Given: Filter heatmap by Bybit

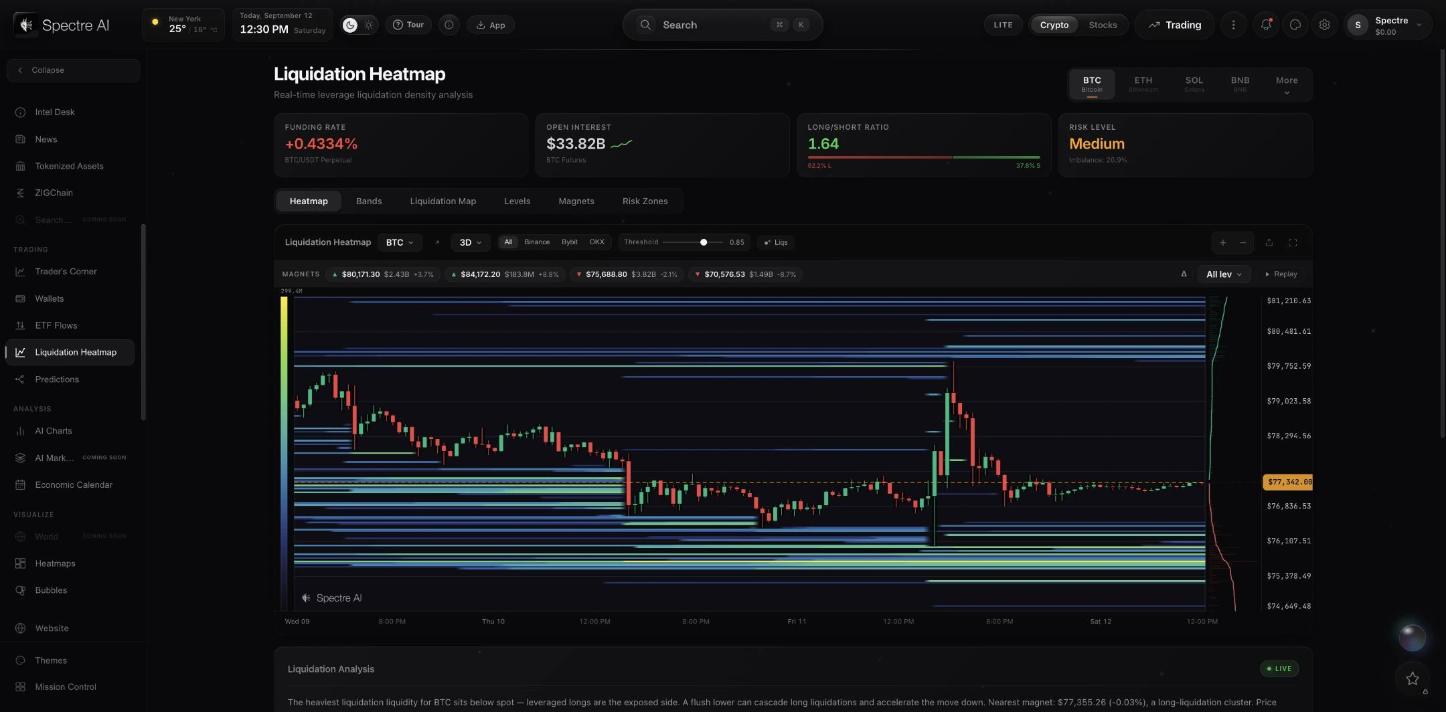Looking at the screenshot, I should [569, 242].
